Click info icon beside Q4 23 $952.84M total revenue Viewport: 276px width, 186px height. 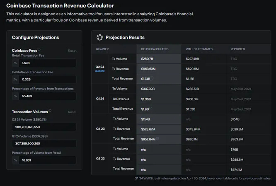click(x=157, y=138)
